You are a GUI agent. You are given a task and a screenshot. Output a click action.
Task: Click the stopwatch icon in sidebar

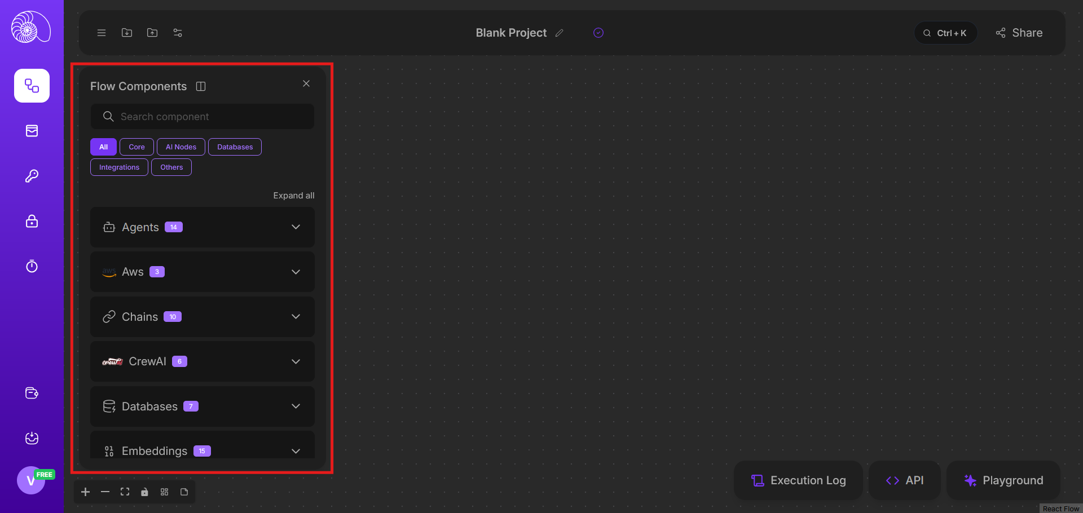pyautogui.click(x=32, y=266)
